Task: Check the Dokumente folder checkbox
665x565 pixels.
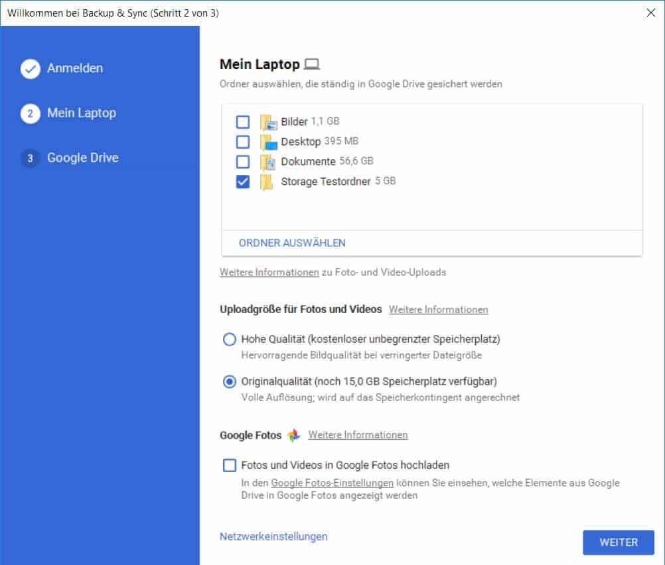Action: pyautogui.click(x=243, y=162)
